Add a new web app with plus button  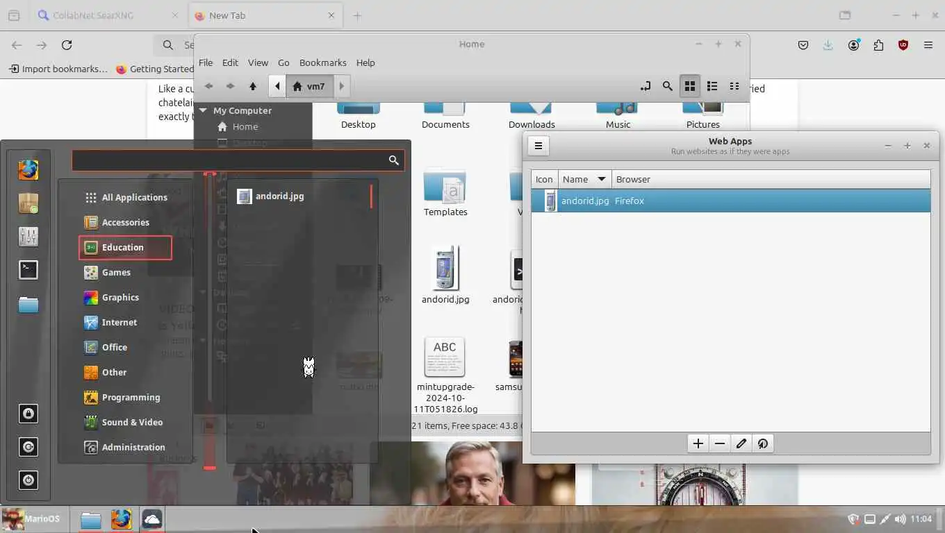tap(698, 443)
